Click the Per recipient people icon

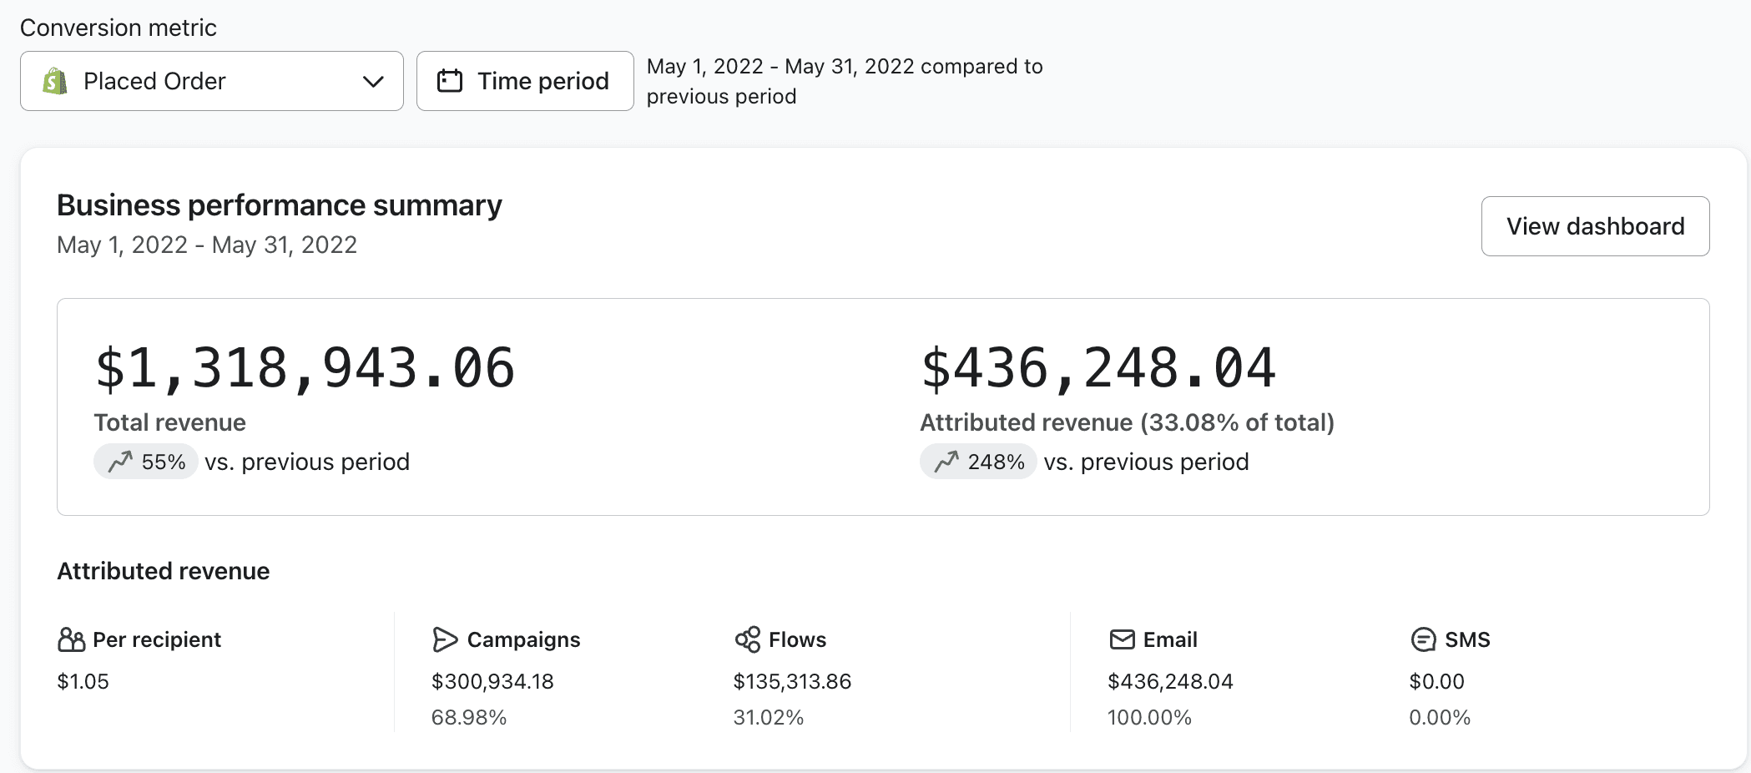pyautogui.click(x=72, y=639)
